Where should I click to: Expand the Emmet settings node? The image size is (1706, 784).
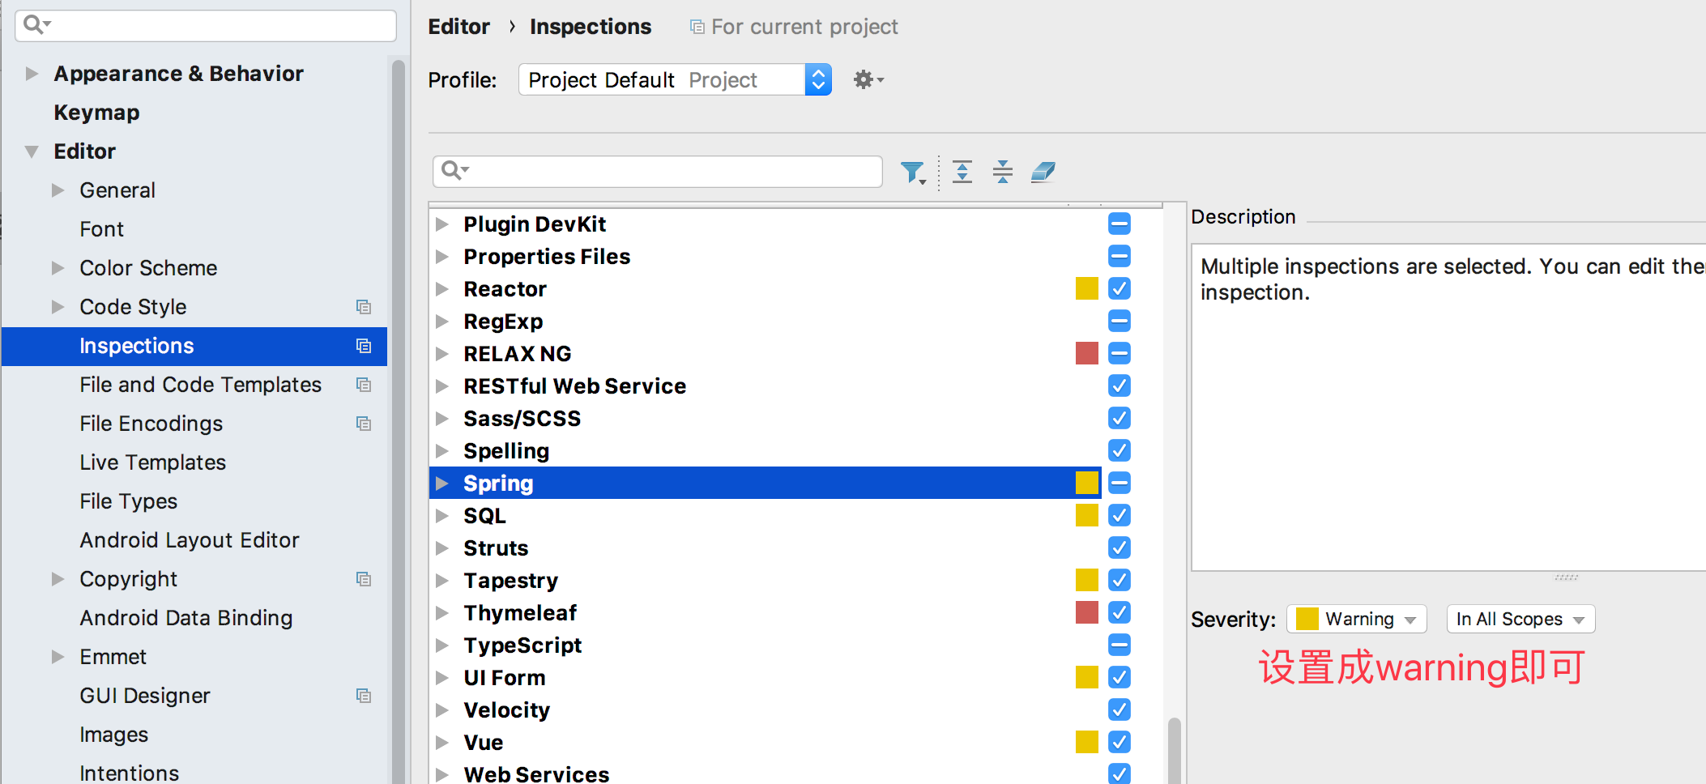click(58, 657)
